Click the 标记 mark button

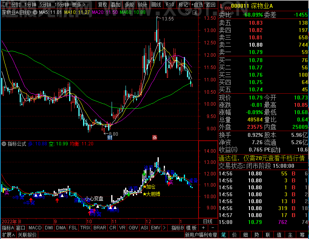click(183, 4)
